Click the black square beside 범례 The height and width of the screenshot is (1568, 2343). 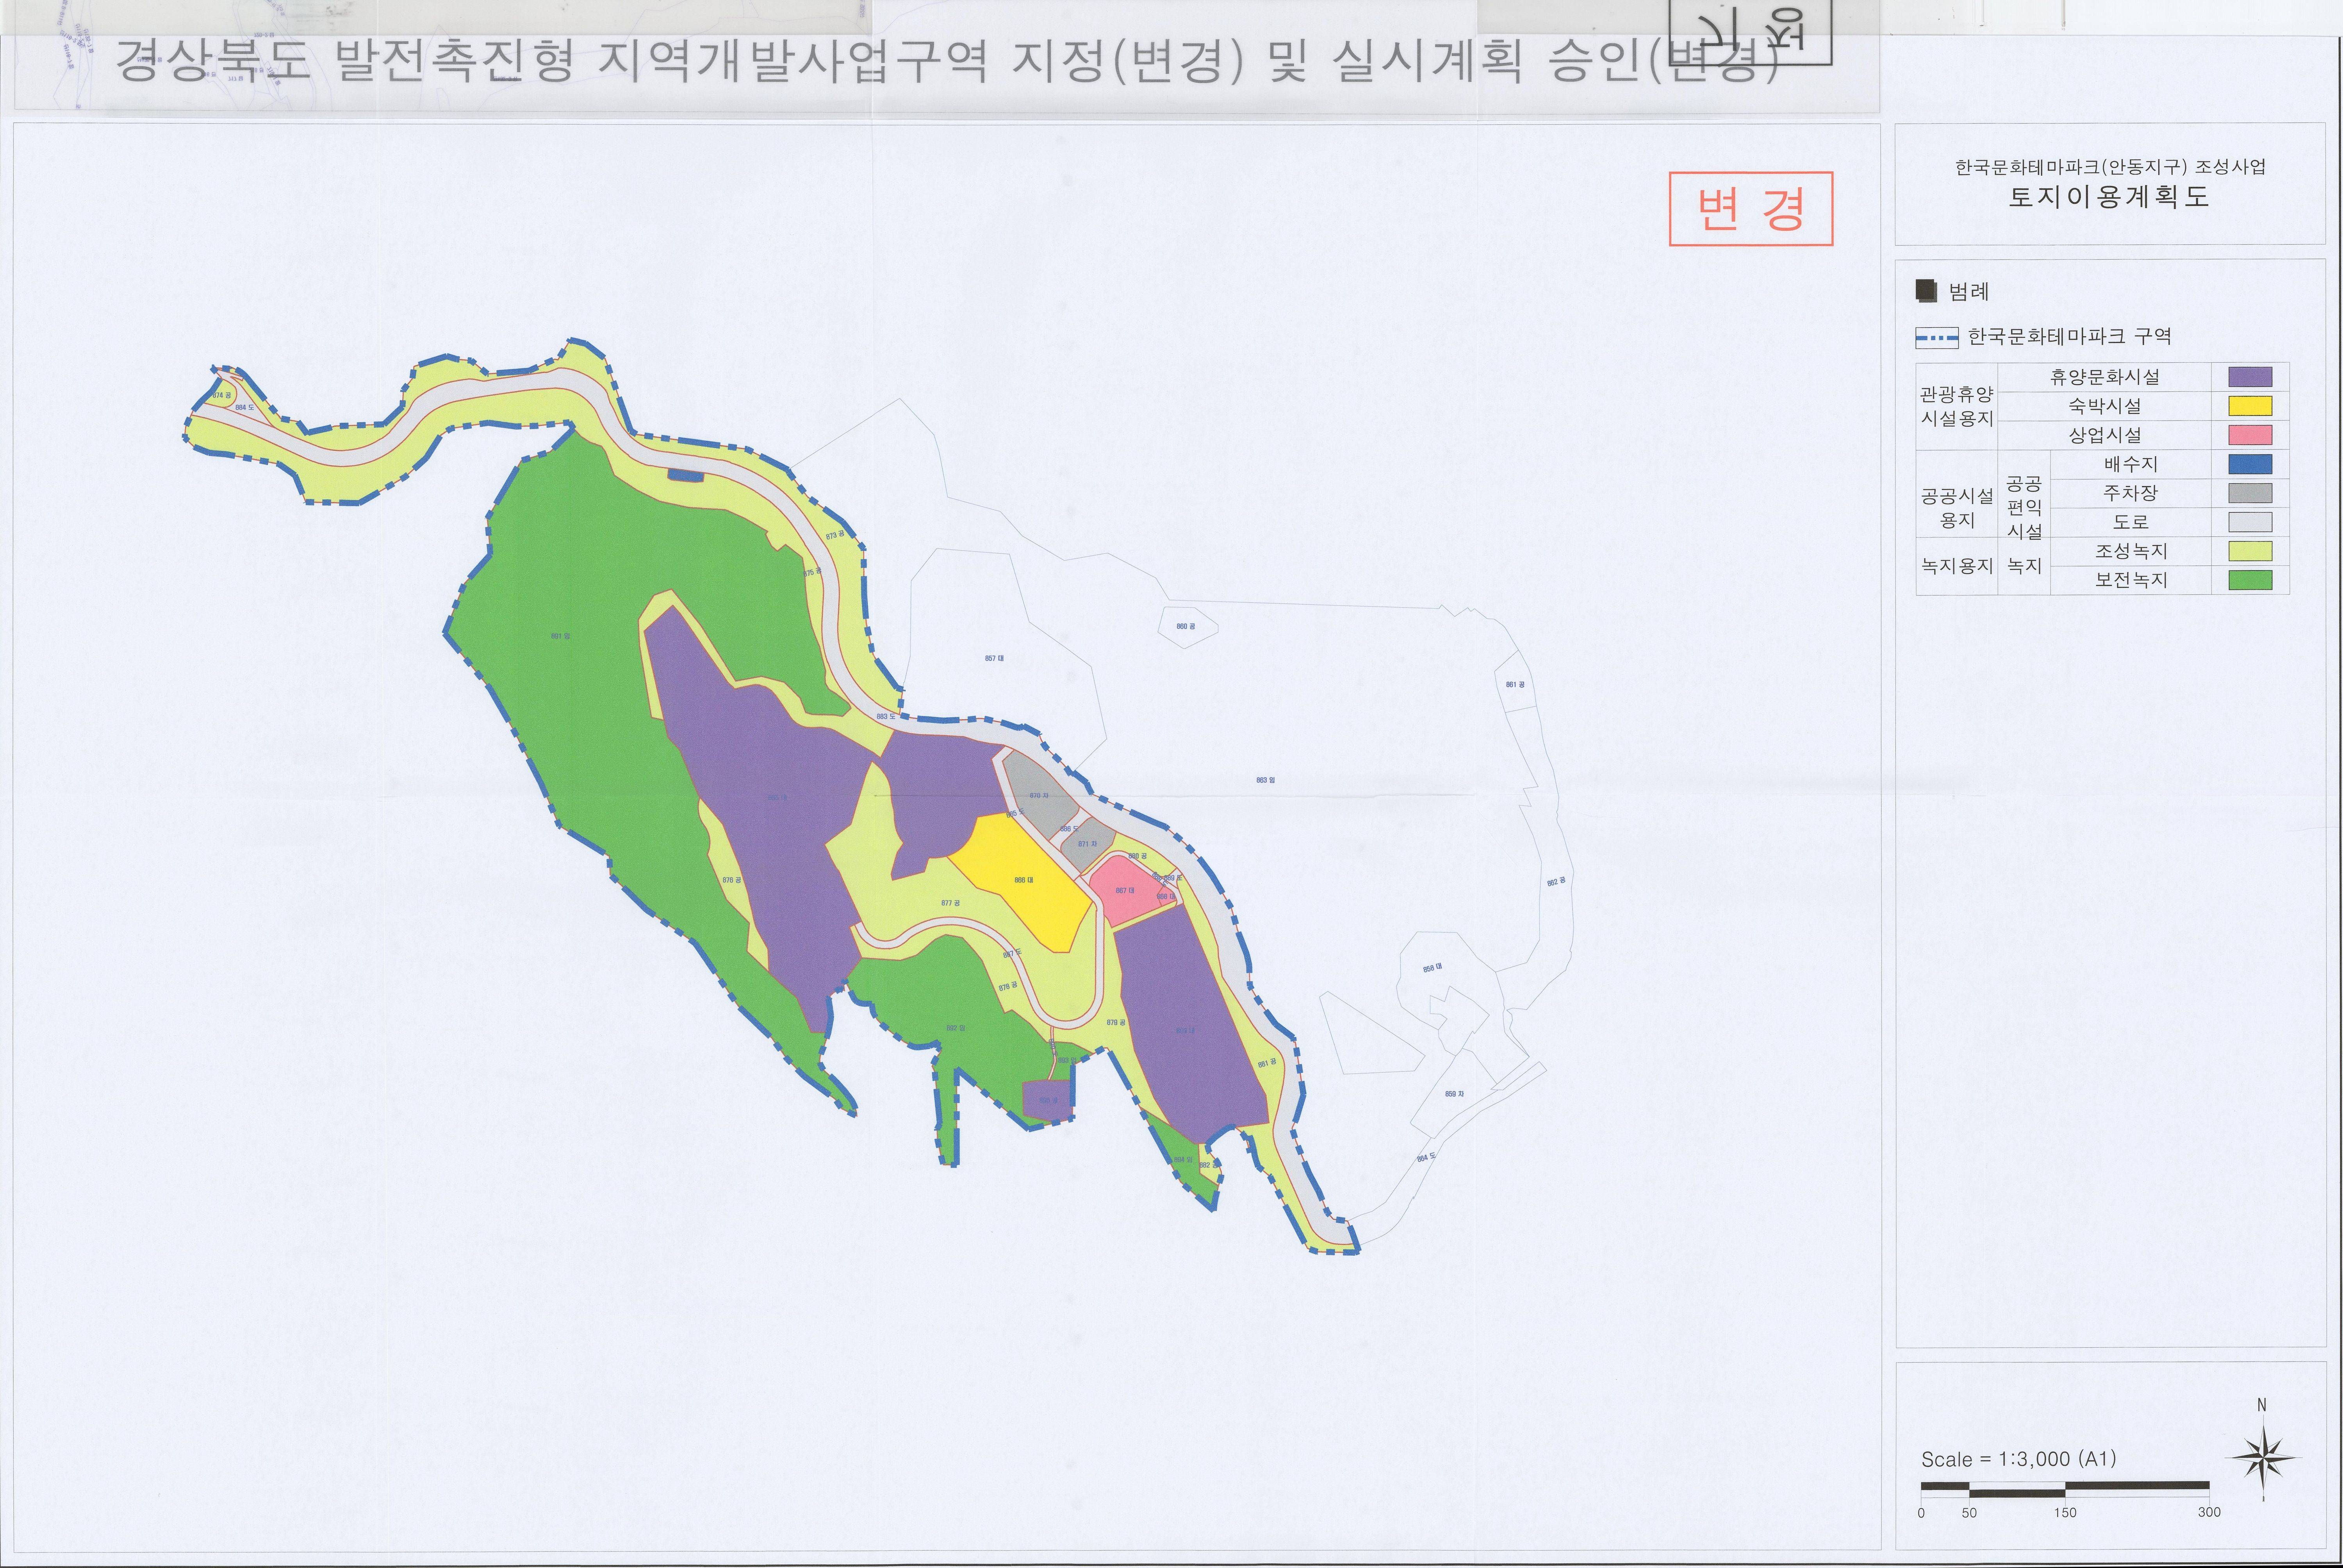pyautogui.click(x=1926, y=291)
